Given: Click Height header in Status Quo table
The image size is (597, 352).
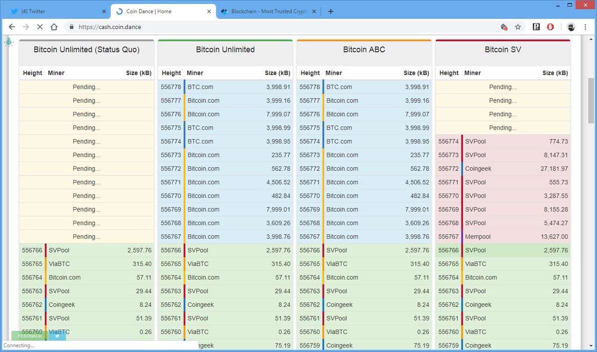Looking at the screenshot, I should tap(32, 73).
